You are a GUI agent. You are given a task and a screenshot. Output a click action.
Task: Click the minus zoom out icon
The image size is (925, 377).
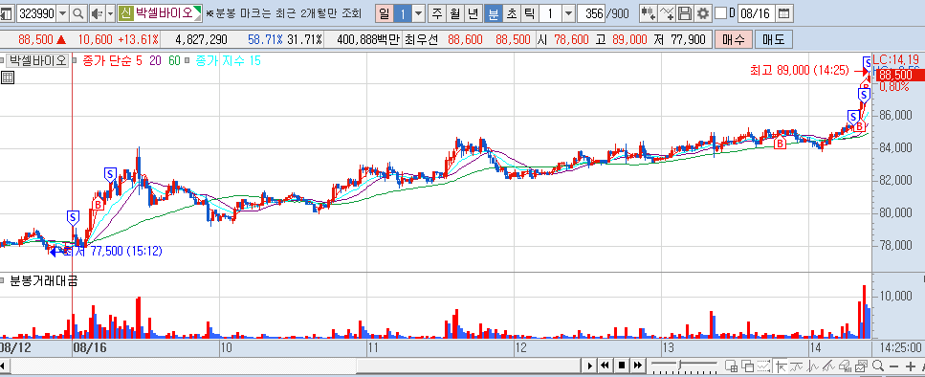[893, 366]
